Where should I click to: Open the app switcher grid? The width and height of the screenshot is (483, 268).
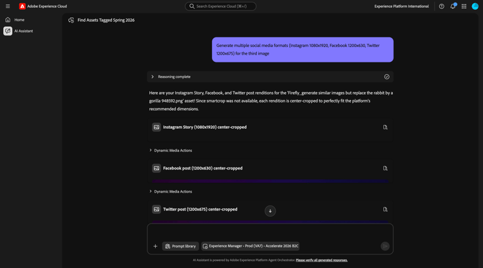pyautogui.click(x=464, y=6)
